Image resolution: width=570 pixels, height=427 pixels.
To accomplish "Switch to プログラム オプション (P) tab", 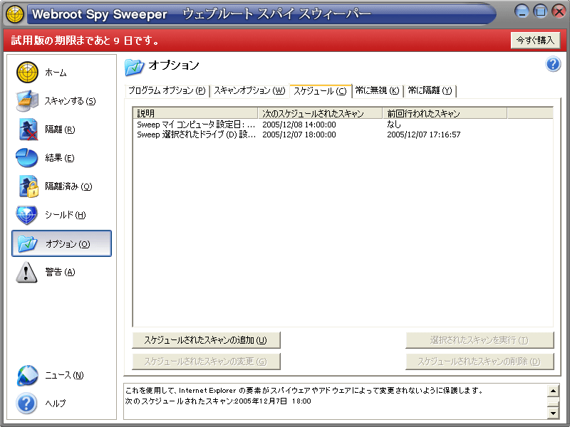I will (167, 90).
